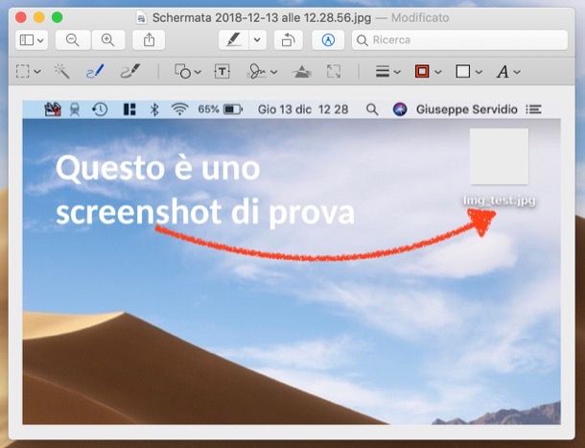The height and width of the screenshot is (448, 585).
Task: Select the highlight pen tool
Action: (x=234, y=40)
